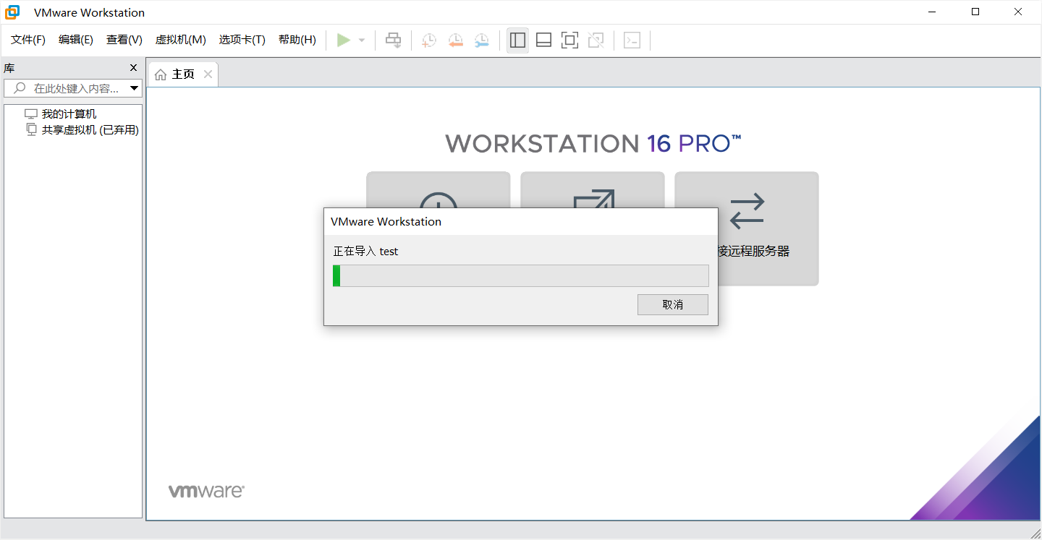Click the revert to snapshot icon
This screenshot has height=540, width=1042.
point(455,40)
